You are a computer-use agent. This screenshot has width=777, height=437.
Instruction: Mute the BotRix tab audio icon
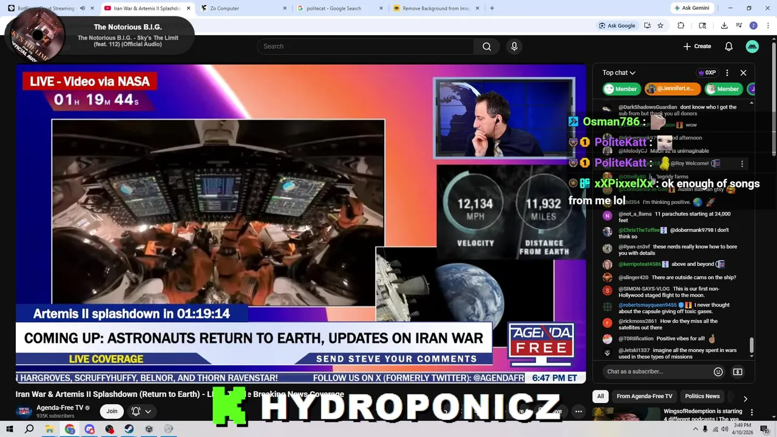(x=82, y=8)
